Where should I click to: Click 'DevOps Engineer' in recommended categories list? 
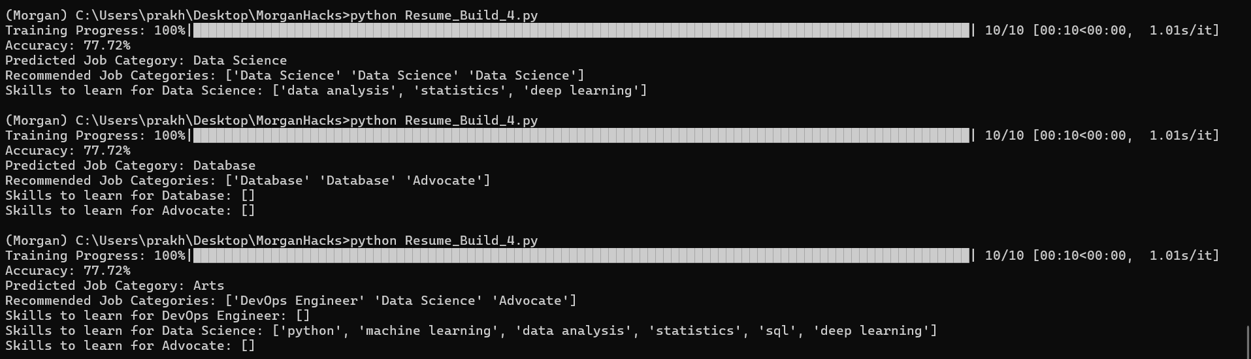(x=299, y=300)
